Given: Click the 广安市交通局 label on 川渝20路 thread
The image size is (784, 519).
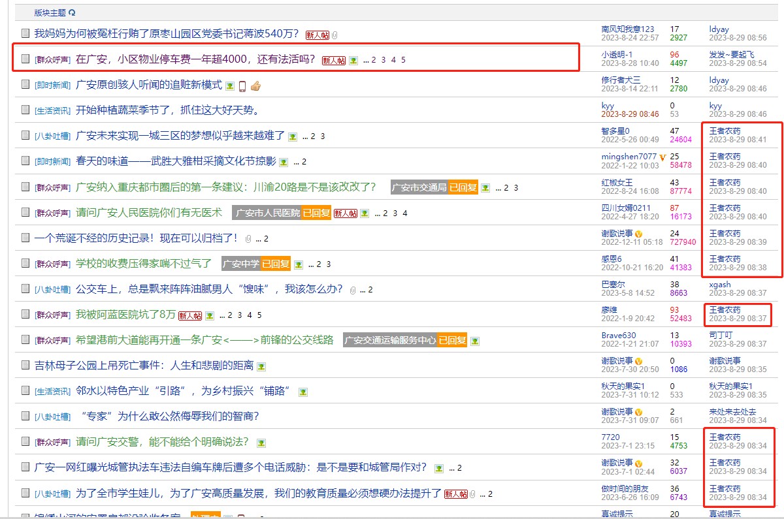Looking at the screenshot, I should coord(419,188).
